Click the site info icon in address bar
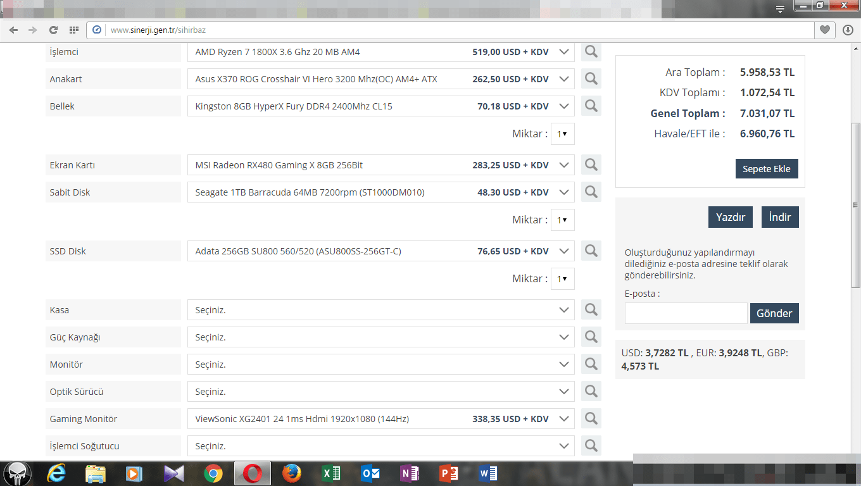Image resolution: width=861 pixels, height=486 pixels. pos(97,30)
